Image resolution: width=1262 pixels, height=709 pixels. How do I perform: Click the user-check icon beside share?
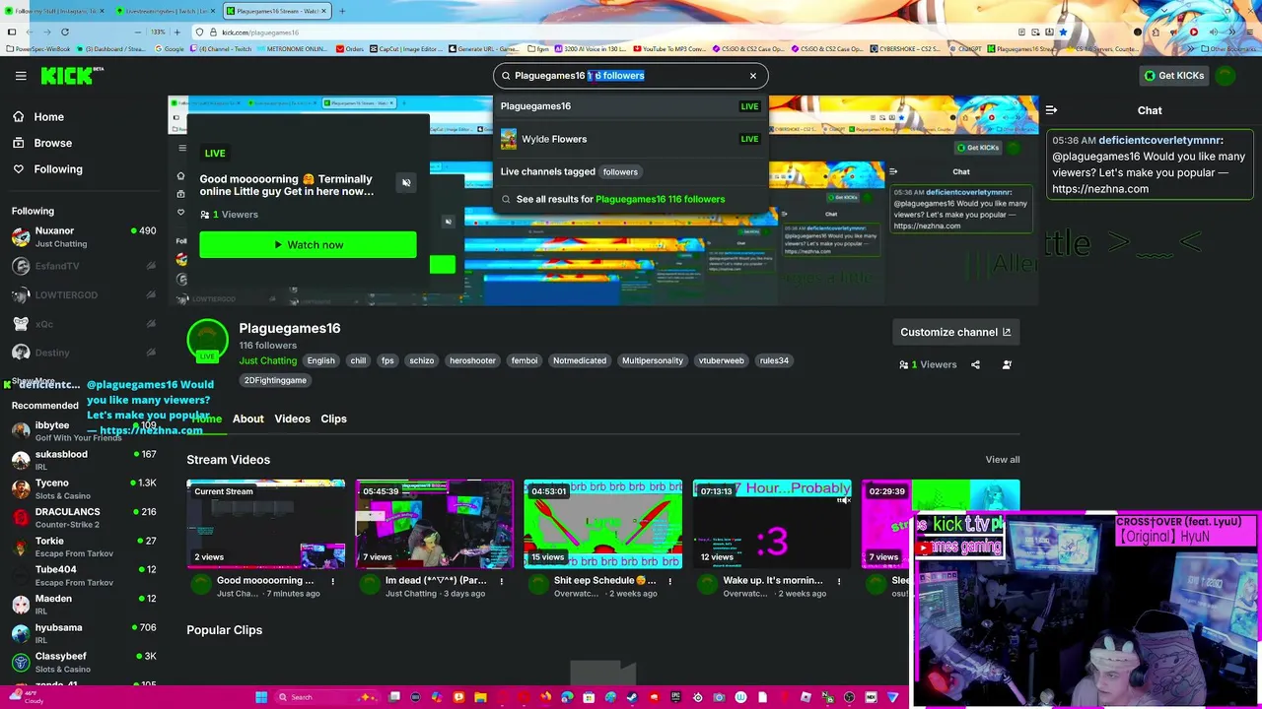point(1007,364)
